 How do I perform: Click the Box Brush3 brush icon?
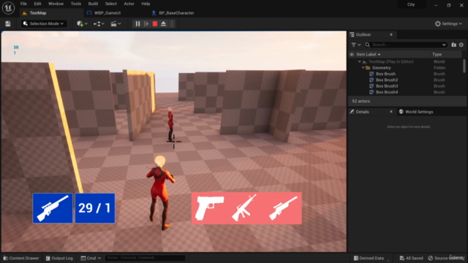coord(371,86)
